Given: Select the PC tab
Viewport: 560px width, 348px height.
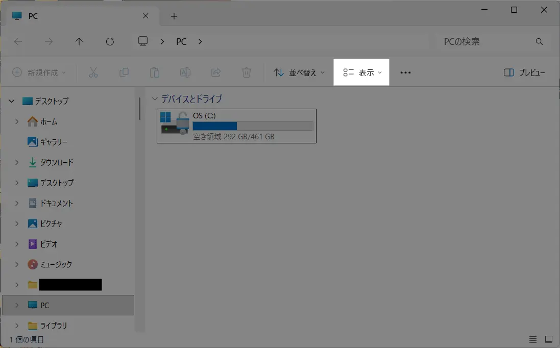Looking at the screenshot, I should click(77, 16).
